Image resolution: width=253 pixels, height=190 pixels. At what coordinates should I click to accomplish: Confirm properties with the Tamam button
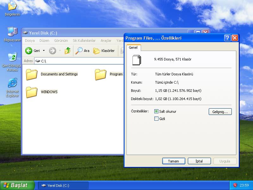(x=173, y=161)
